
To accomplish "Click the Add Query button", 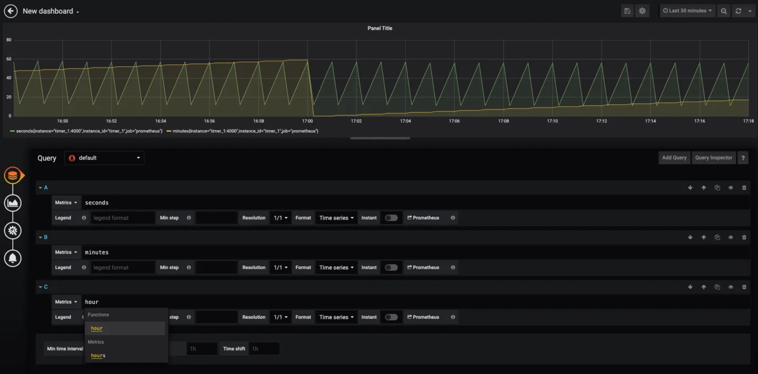I will [x=674, y=158].
